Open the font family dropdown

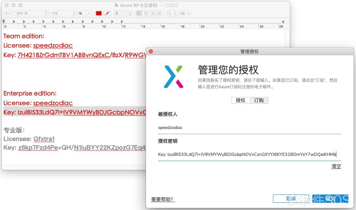[x=31, y=13]
